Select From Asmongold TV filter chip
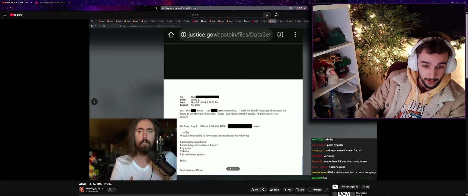Viewport: 468px width, 196px height. coord(349,187)
